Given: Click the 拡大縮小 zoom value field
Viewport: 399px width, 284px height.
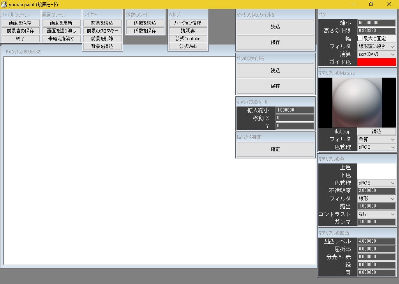Looking at the screenshot, I should click(295, 110).
